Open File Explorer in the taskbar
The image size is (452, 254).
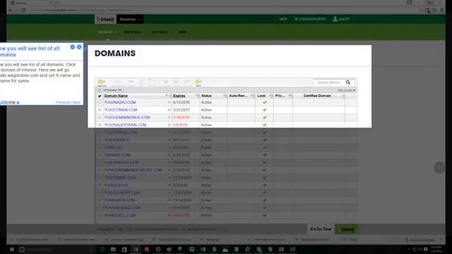113,249
